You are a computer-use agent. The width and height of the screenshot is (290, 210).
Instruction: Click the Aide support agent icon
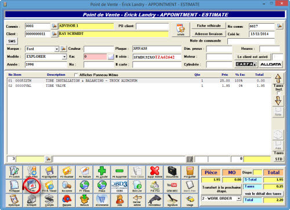click(x=119, y=200)
